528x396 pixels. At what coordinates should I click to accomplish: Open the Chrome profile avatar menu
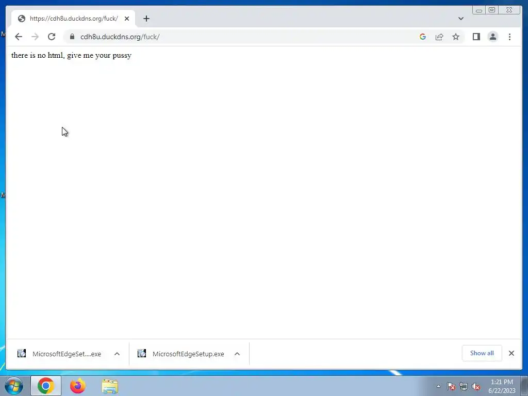(492, 37)
